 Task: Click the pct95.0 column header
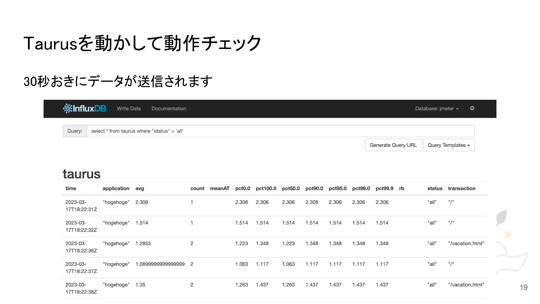tap(338, 188)
